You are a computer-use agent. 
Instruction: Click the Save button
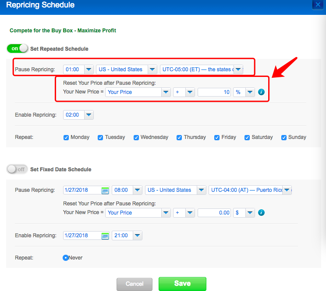182,284
